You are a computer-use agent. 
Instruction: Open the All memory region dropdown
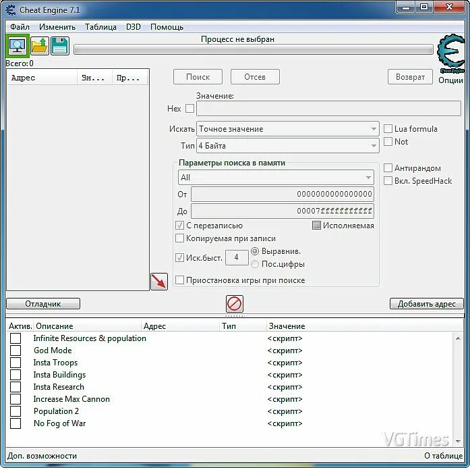[x=276, y=178]
